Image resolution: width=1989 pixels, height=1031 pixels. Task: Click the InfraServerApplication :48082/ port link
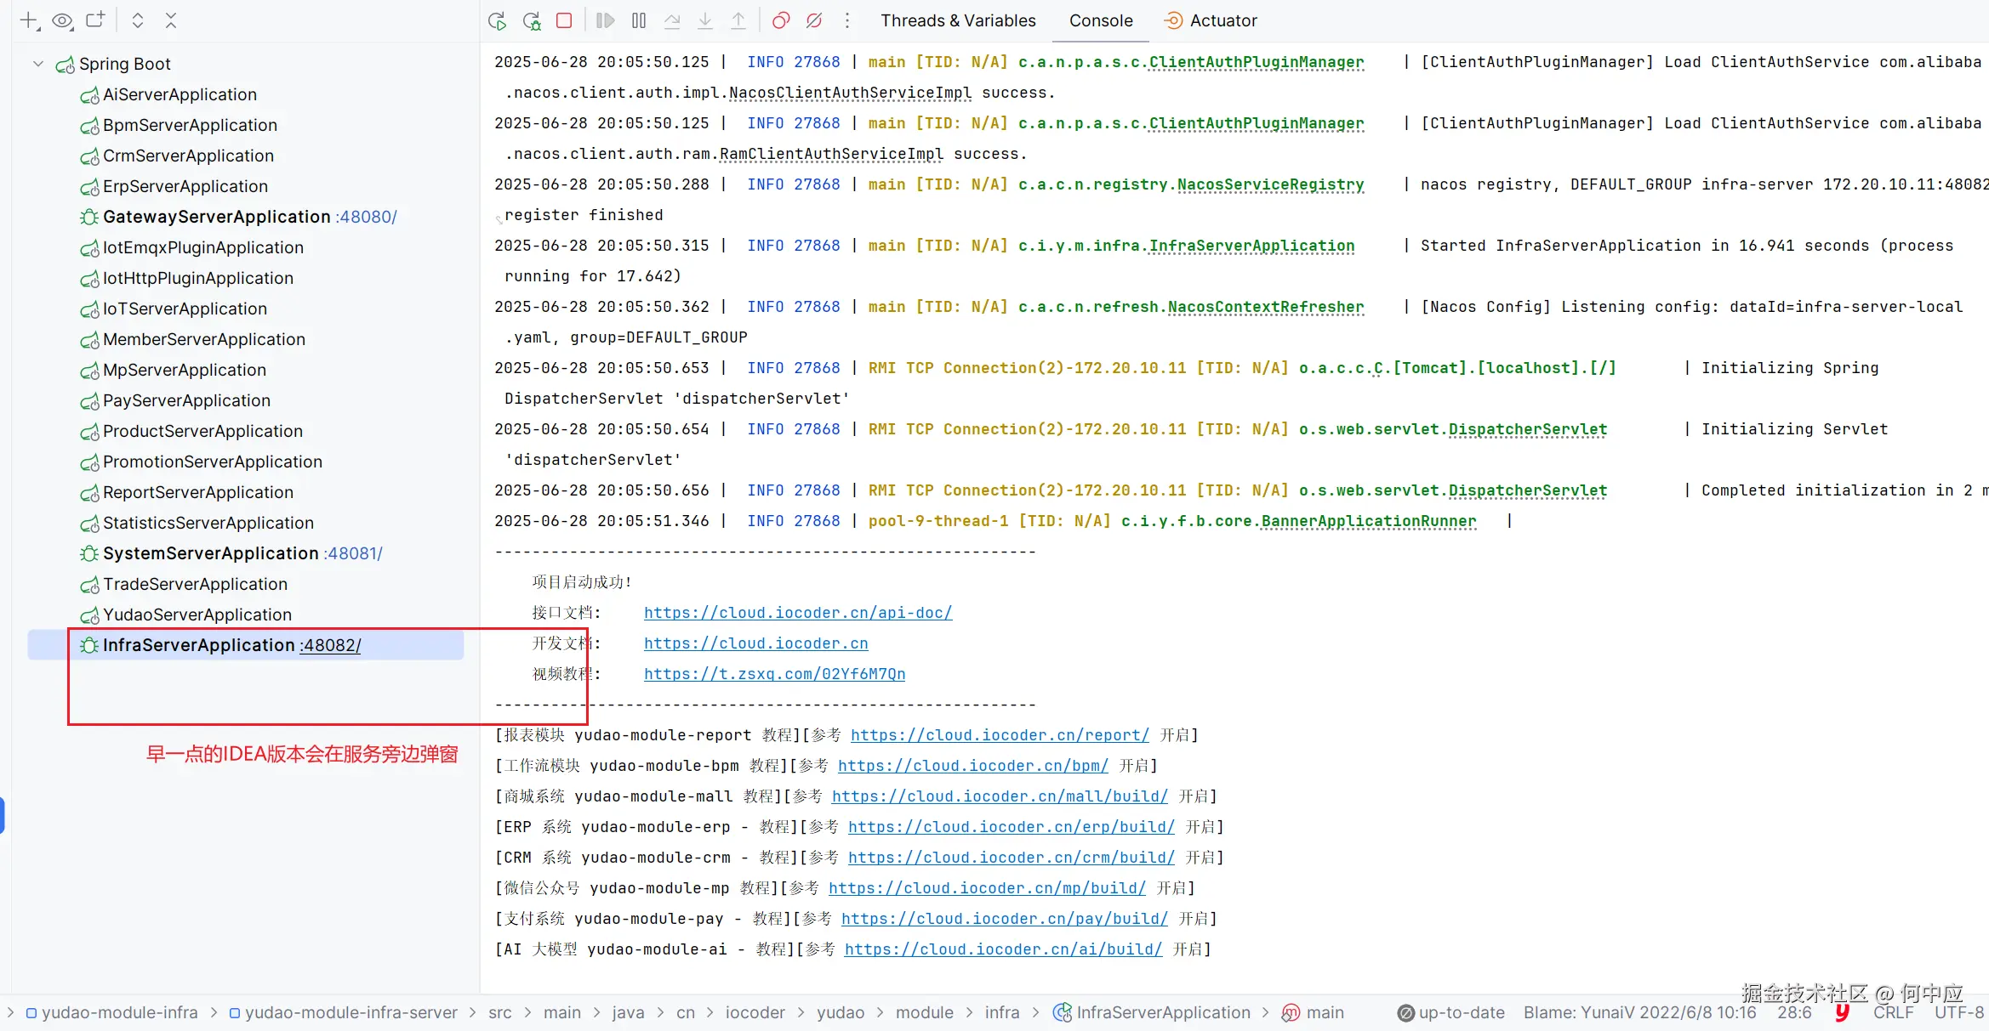pyautogui.click(x=331, y=645)
